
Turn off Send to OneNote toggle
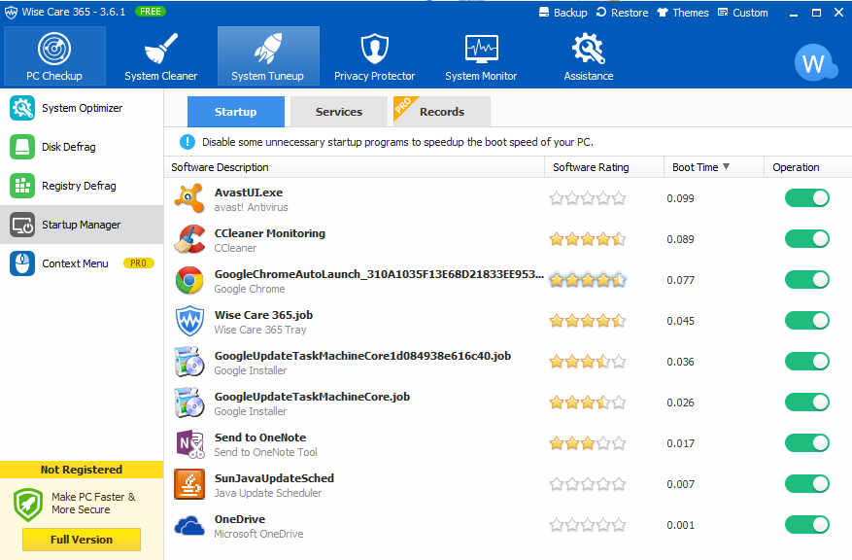(807, 442)
